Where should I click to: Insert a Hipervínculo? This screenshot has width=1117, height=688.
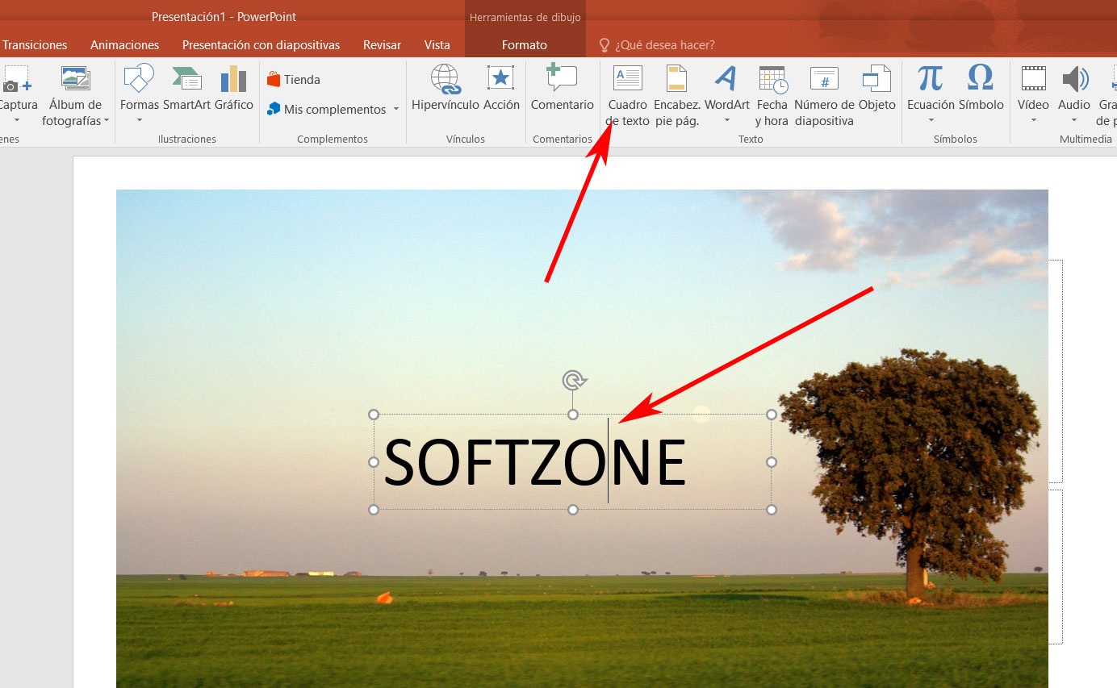(446, 89)
